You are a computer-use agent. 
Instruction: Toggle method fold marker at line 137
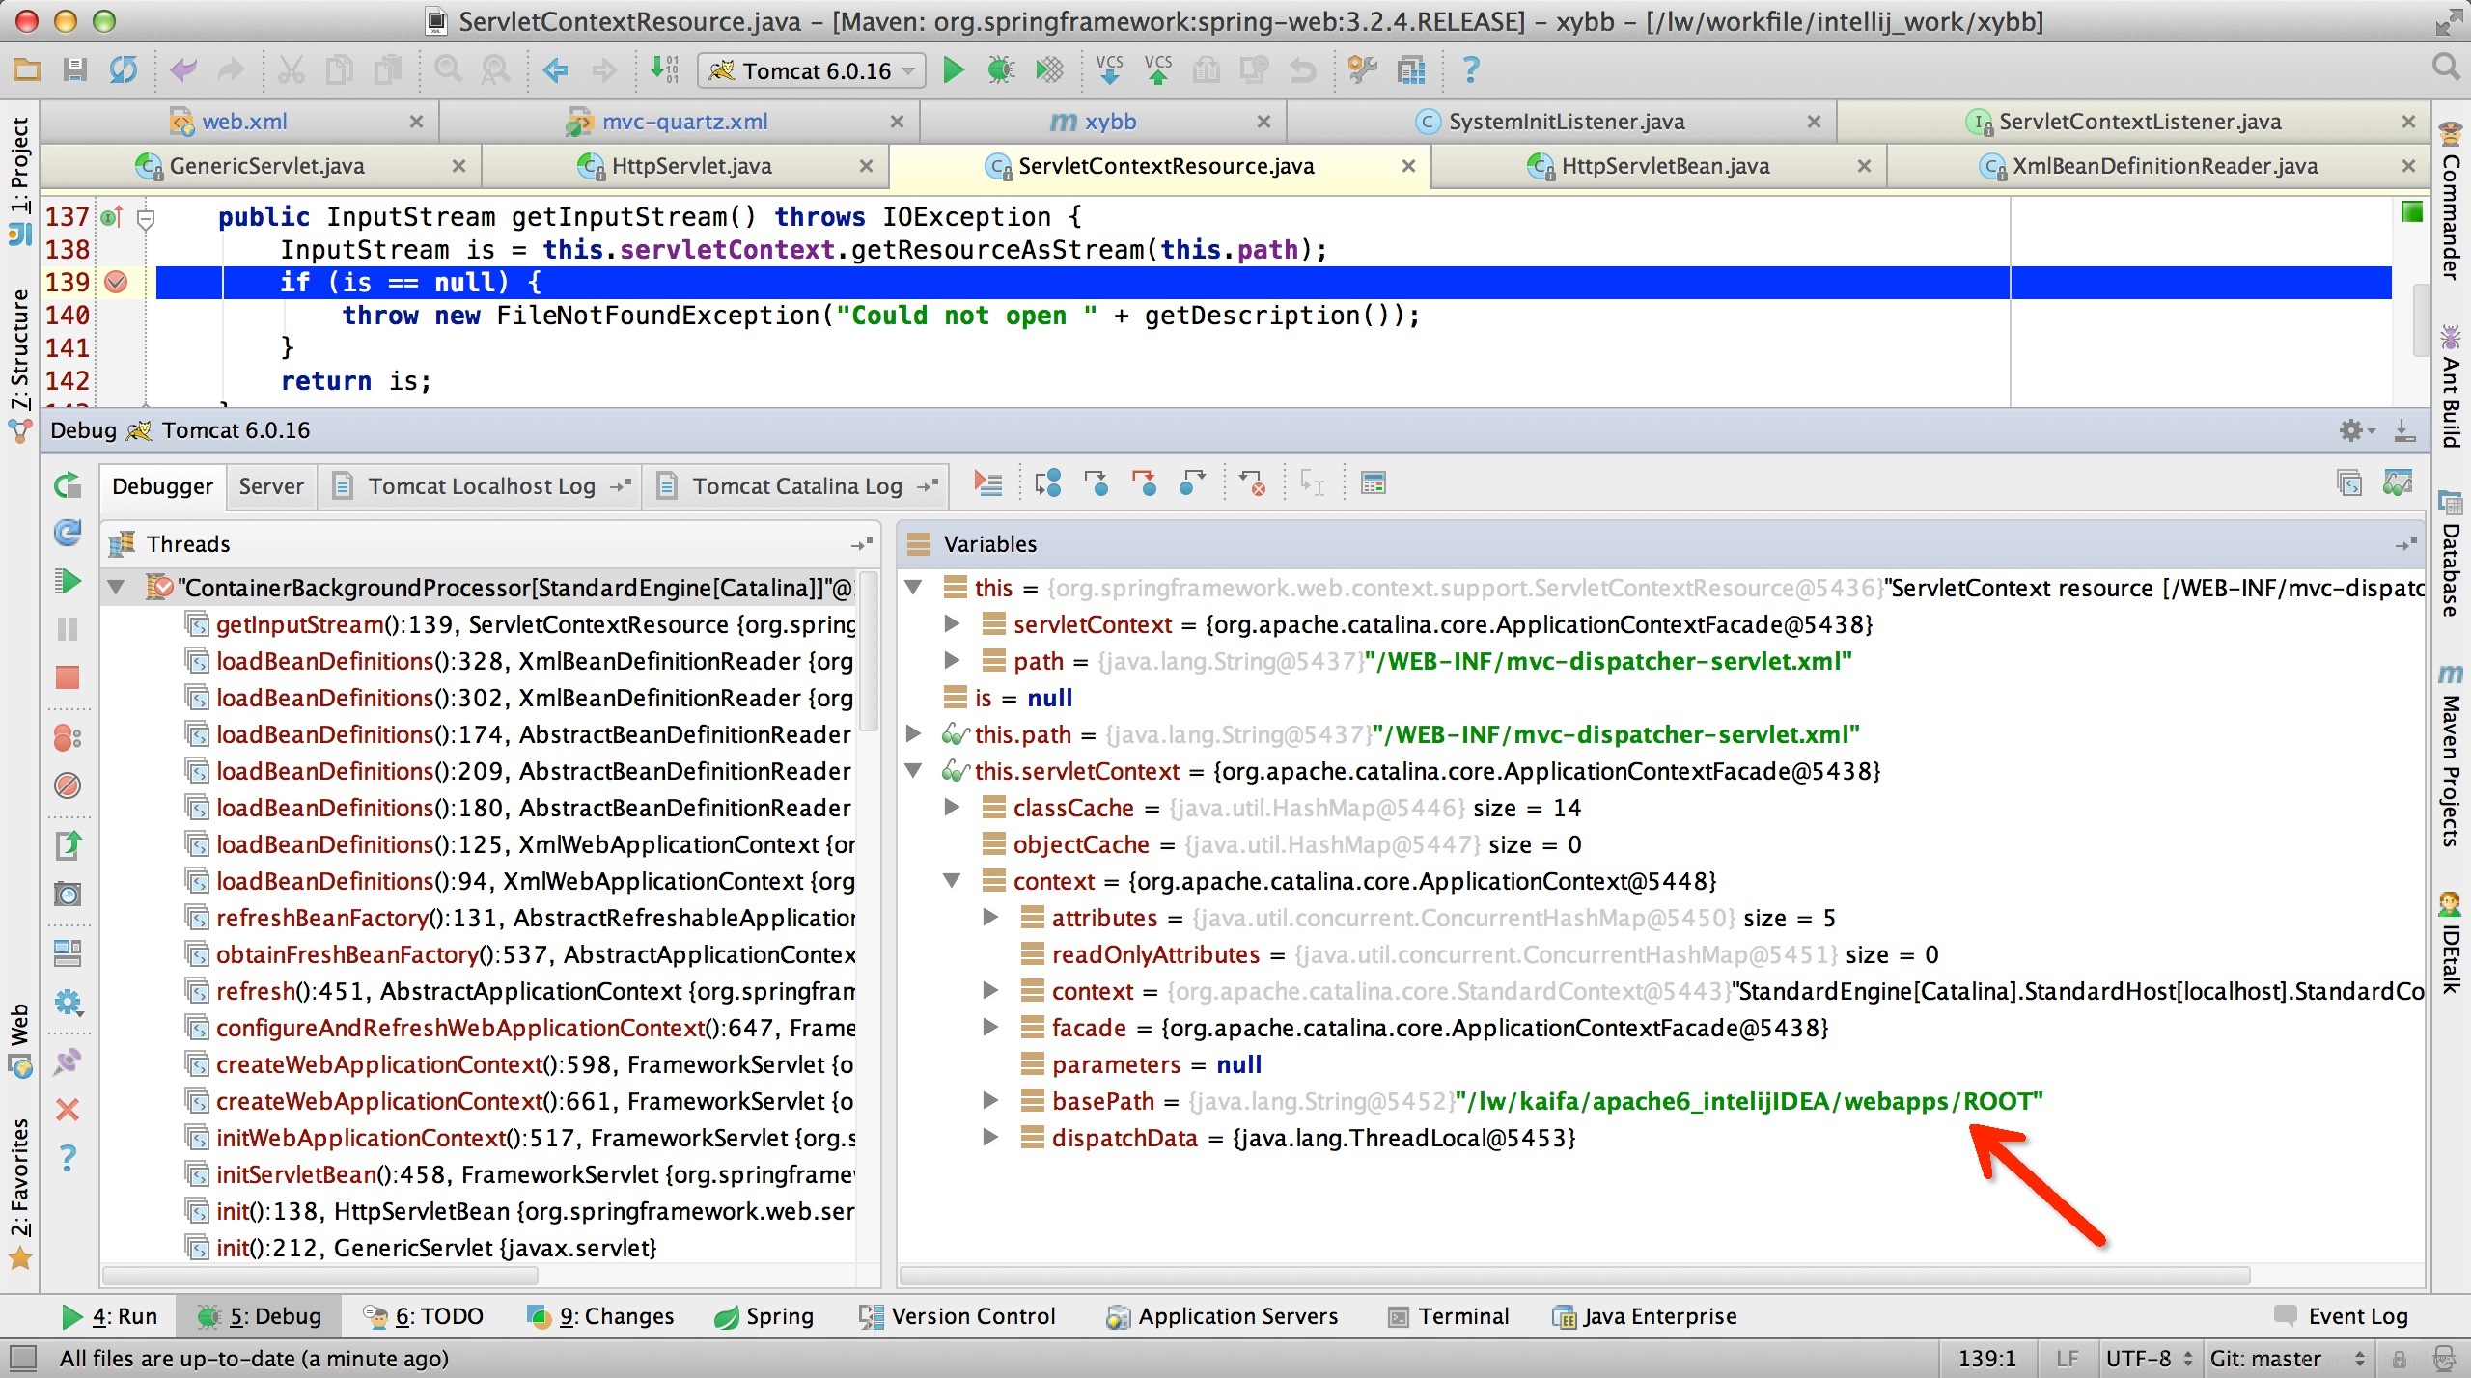coord(146,218)
